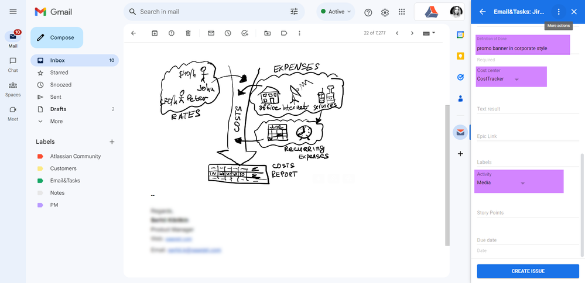Screen dimensions: 585x283
Task: Open Email&Tasks add-on icon
Action: click(460, 132)
